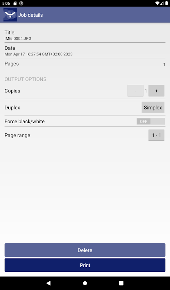Tap the SD card notification icon
Screen dimensions: 170x290
tap(15, 3)
